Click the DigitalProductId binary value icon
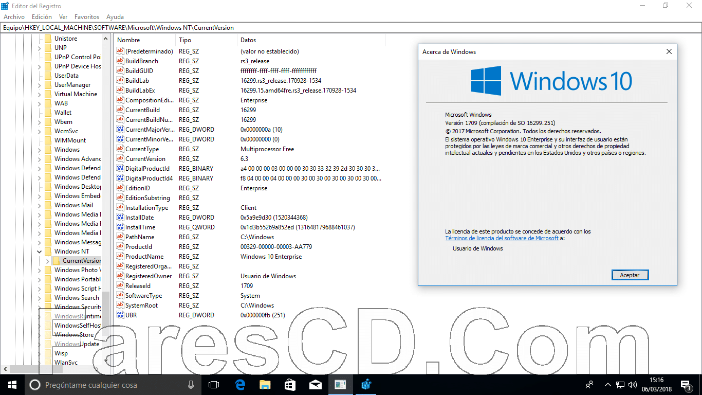Image resolution: width=702 pixels, height=395 pixels. pyautogui.click(x=120, y=168)
